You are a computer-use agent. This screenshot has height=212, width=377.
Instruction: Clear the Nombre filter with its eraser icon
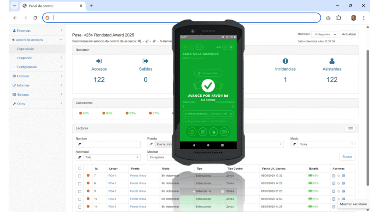80,144
